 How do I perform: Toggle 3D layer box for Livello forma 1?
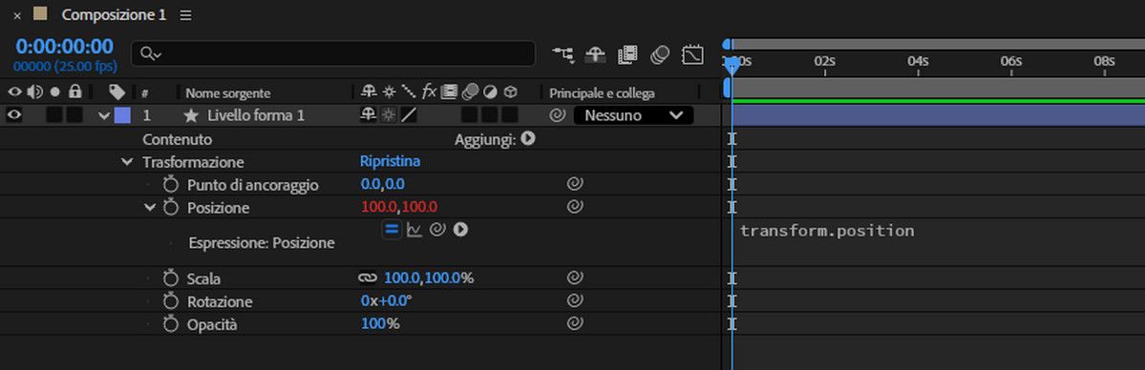[510, 114]
